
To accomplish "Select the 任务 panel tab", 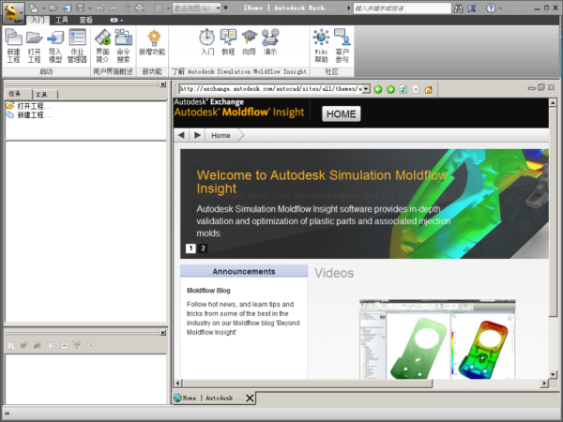I will pyautogui.click(x=17, y=94).
